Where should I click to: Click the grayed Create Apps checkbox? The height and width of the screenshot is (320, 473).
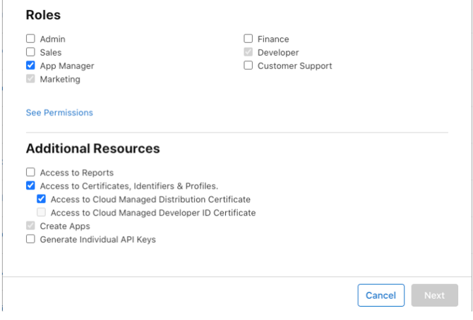click(x=30, y=226)
